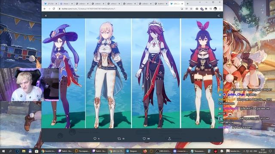
Task: Switch to the first Twitter tab
Action: (51, 3)
